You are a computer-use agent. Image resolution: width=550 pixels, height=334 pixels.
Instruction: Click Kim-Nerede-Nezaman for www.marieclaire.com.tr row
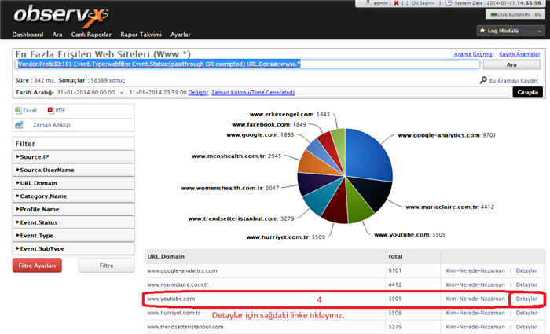point(475,284)
